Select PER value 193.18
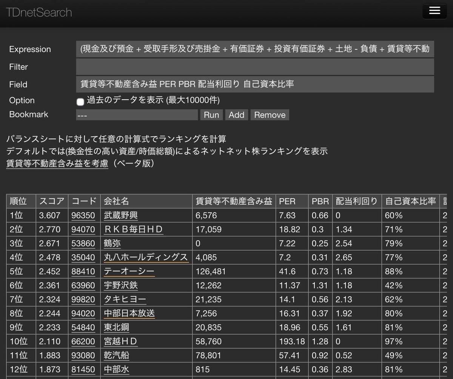This screenshot has width=453, height=379. tap(292, 342)
